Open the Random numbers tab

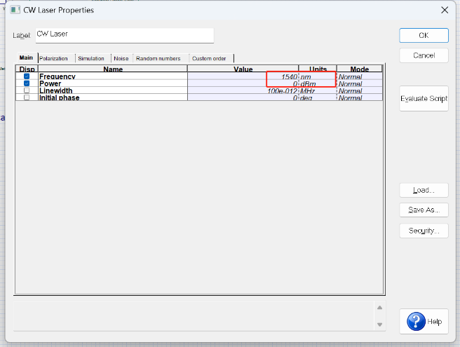[158, 58]
